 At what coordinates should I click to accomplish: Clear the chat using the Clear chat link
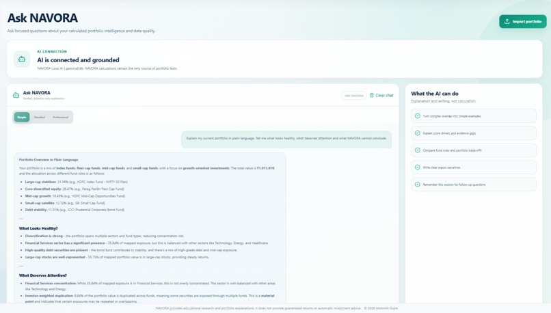[x=381, y=95]
